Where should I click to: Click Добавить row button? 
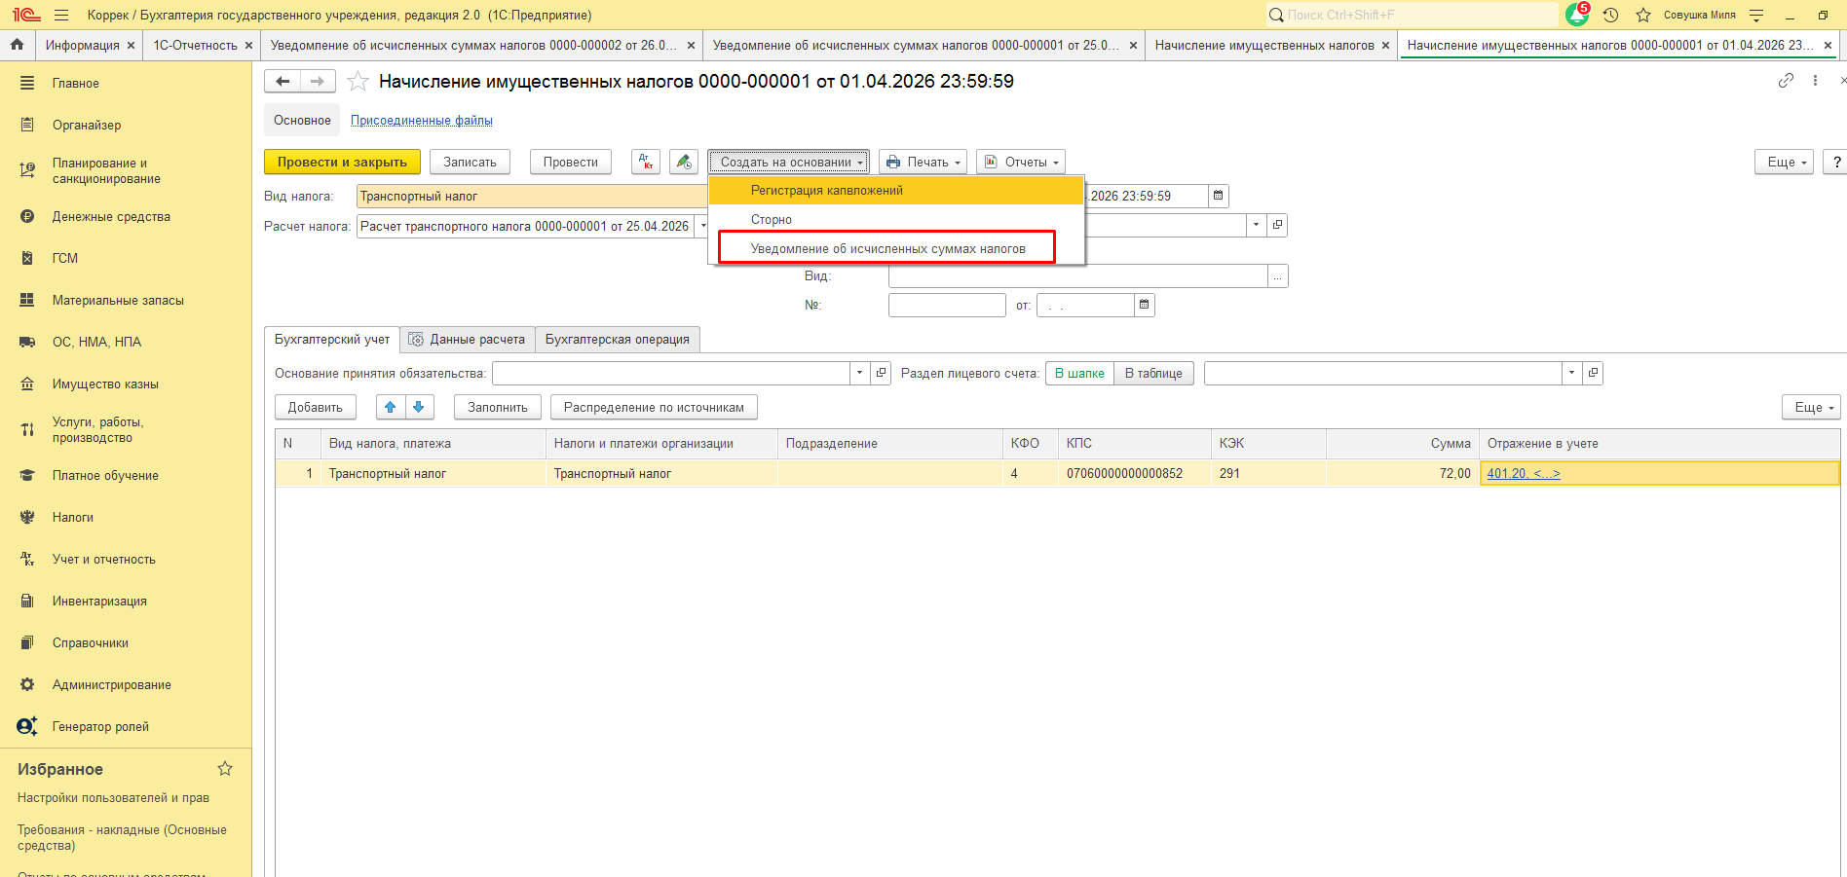click(x=316, y=407)
